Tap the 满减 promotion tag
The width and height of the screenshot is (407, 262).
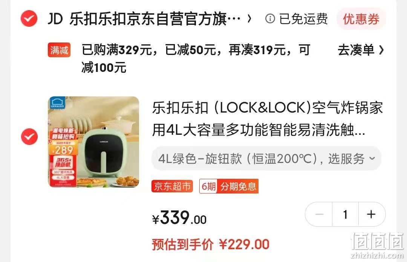click(59, 50)
